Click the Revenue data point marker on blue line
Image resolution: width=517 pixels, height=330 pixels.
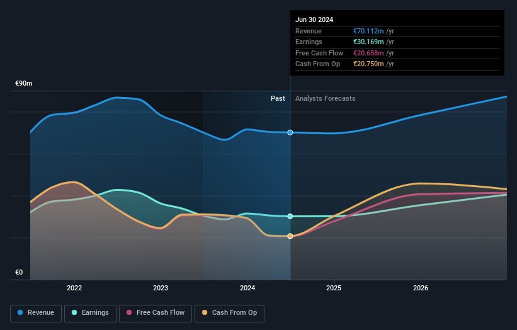(x=290, y=132)
